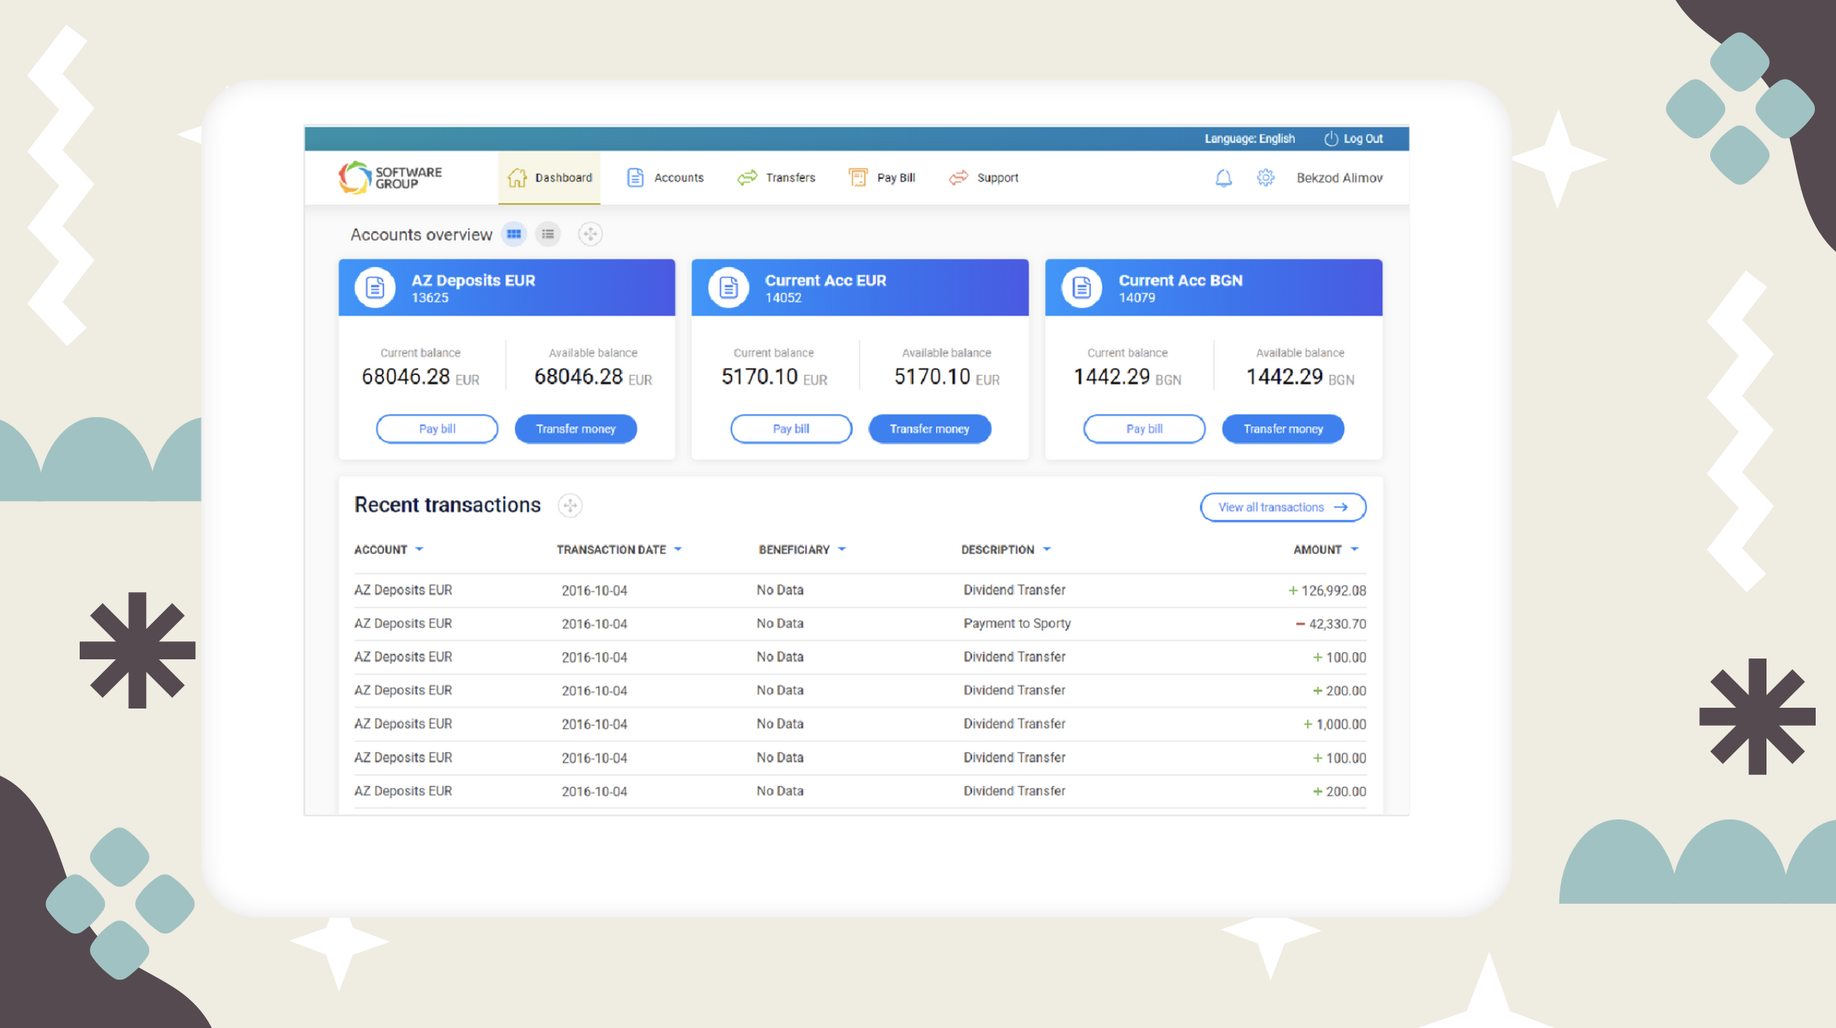1836x1028 pixels.
Task: Open the Amount column sort dropdown
Action: click(x=1355, y=550)
